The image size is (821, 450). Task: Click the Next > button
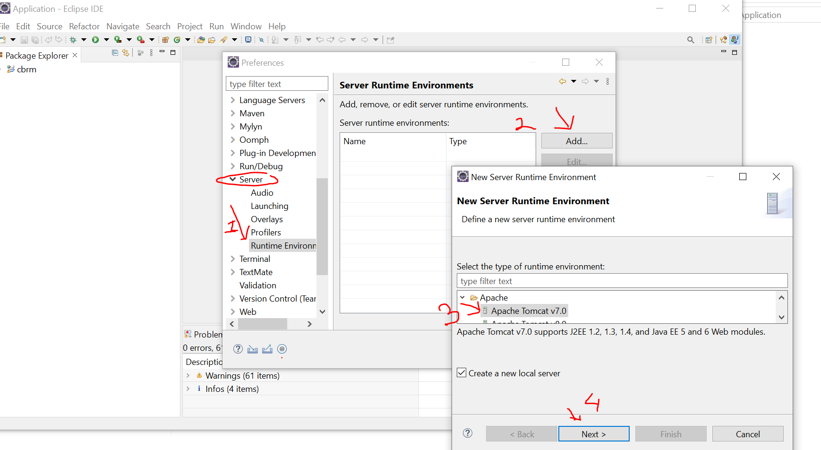[x=594, y=434]
